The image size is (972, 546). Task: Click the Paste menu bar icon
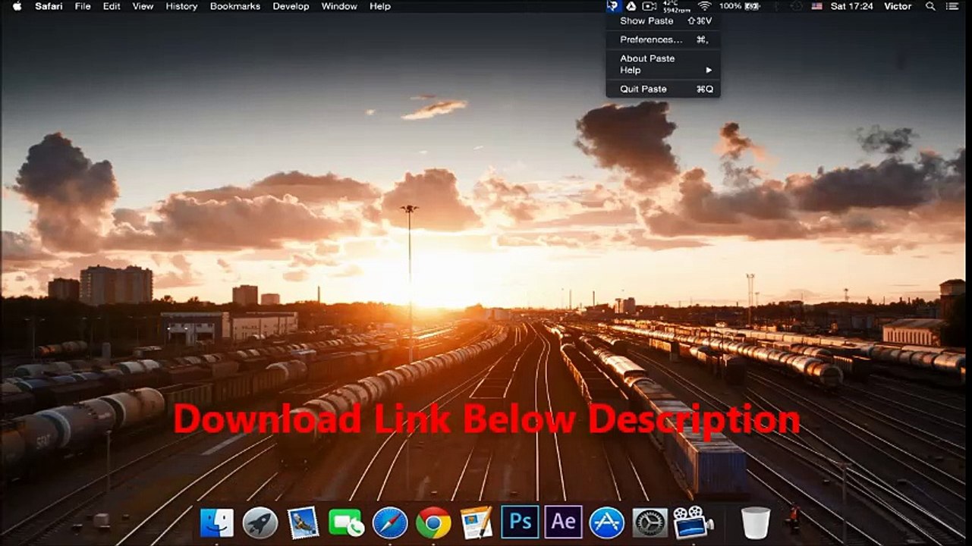tap(613, 6)
